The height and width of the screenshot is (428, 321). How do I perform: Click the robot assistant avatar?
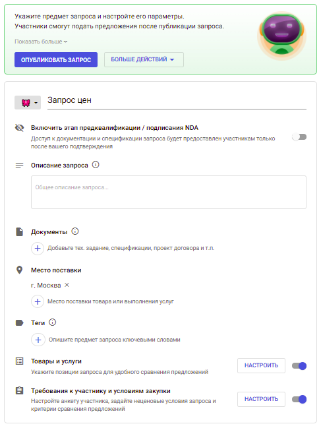pyautogui.click(x=281, y=36)
